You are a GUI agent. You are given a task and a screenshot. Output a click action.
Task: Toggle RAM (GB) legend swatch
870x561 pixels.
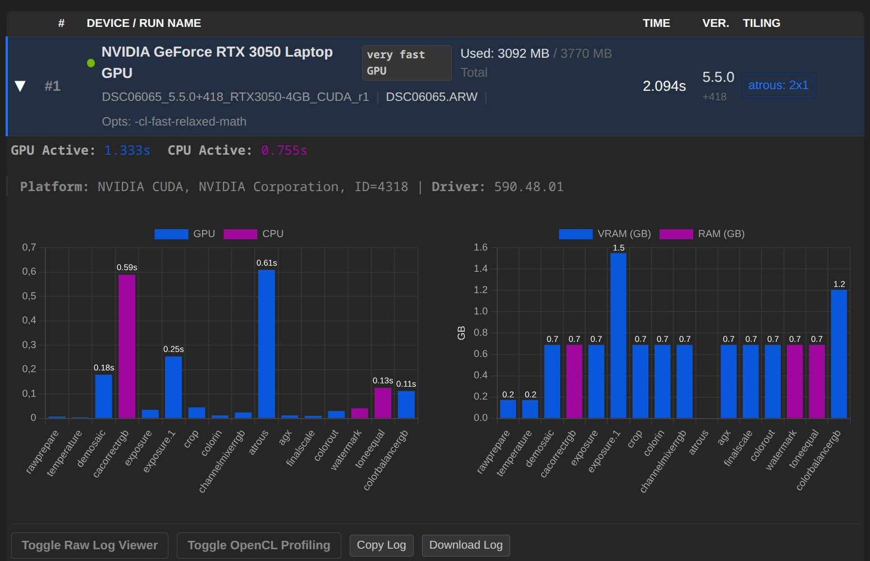(x=676, y=234)
